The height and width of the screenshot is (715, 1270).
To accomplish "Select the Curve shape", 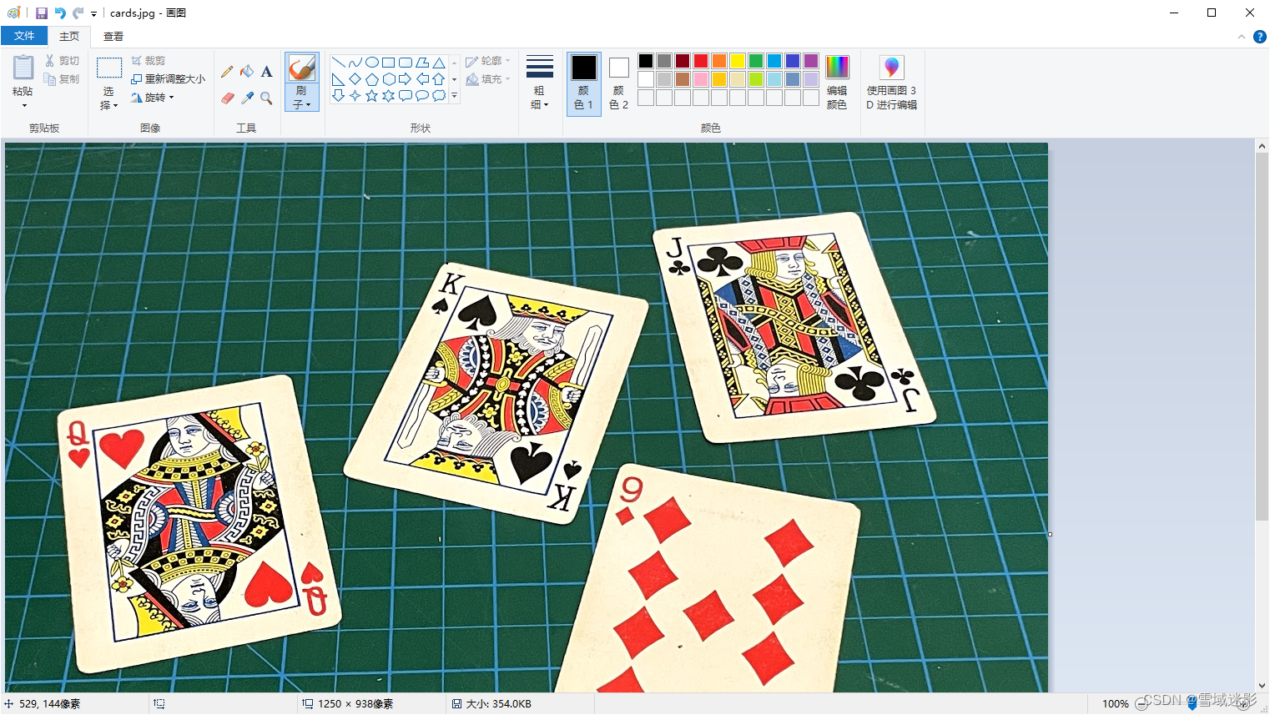I will pyautogui.click(x=355, y=63).
